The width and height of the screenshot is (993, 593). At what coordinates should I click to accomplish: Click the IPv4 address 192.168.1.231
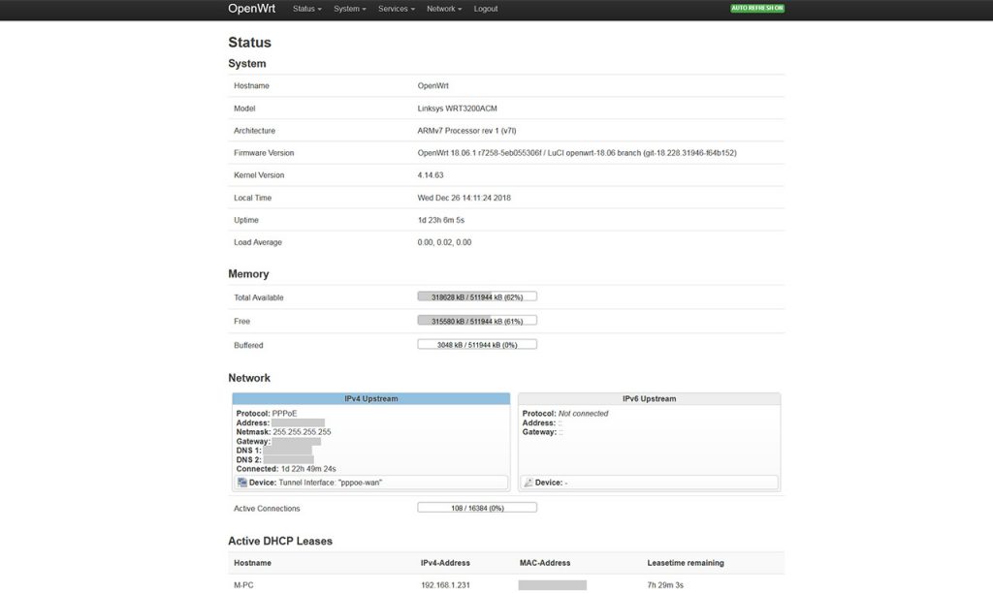(445, 585)
